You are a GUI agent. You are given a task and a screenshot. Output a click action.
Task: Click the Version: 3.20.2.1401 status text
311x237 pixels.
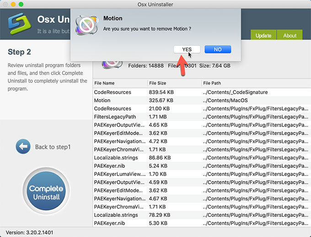click(x=29, y=232)
